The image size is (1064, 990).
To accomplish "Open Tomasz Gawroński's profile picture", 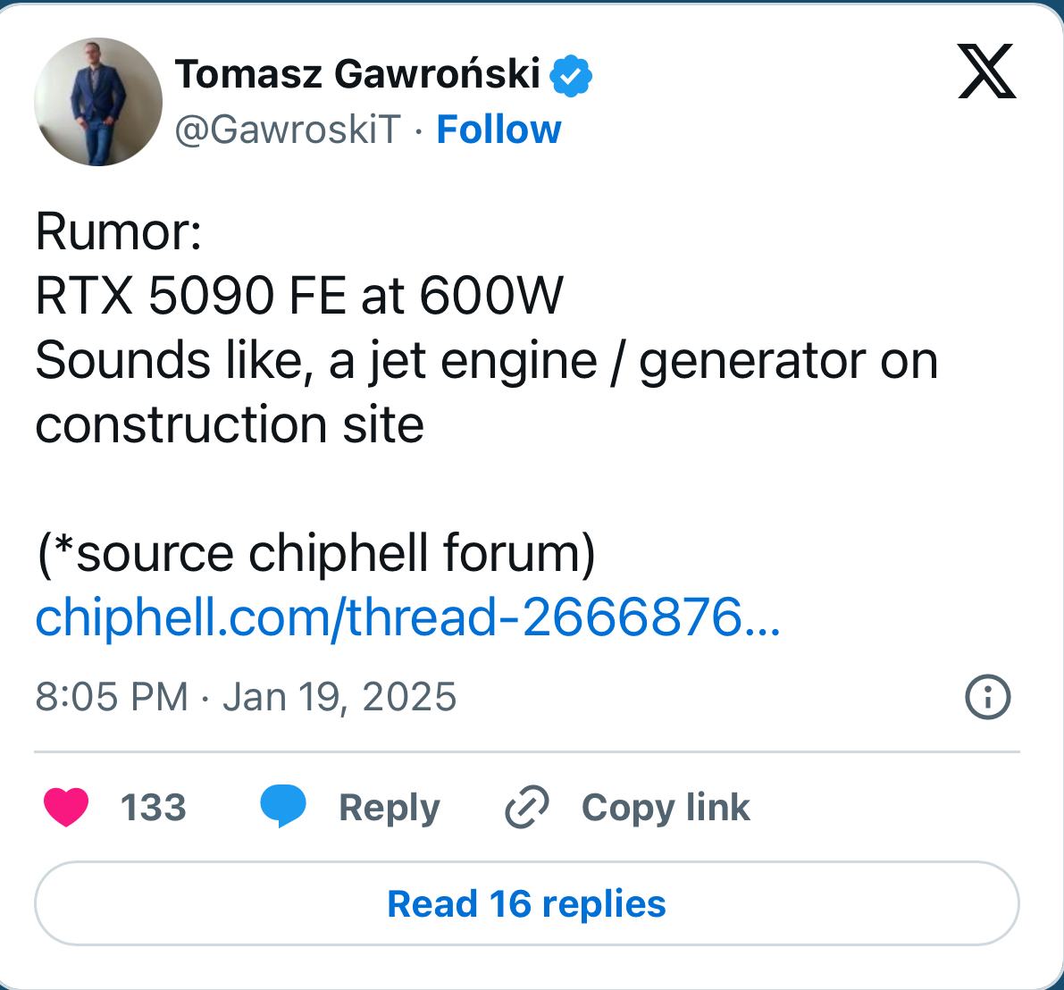I will [x=98, y=102].
